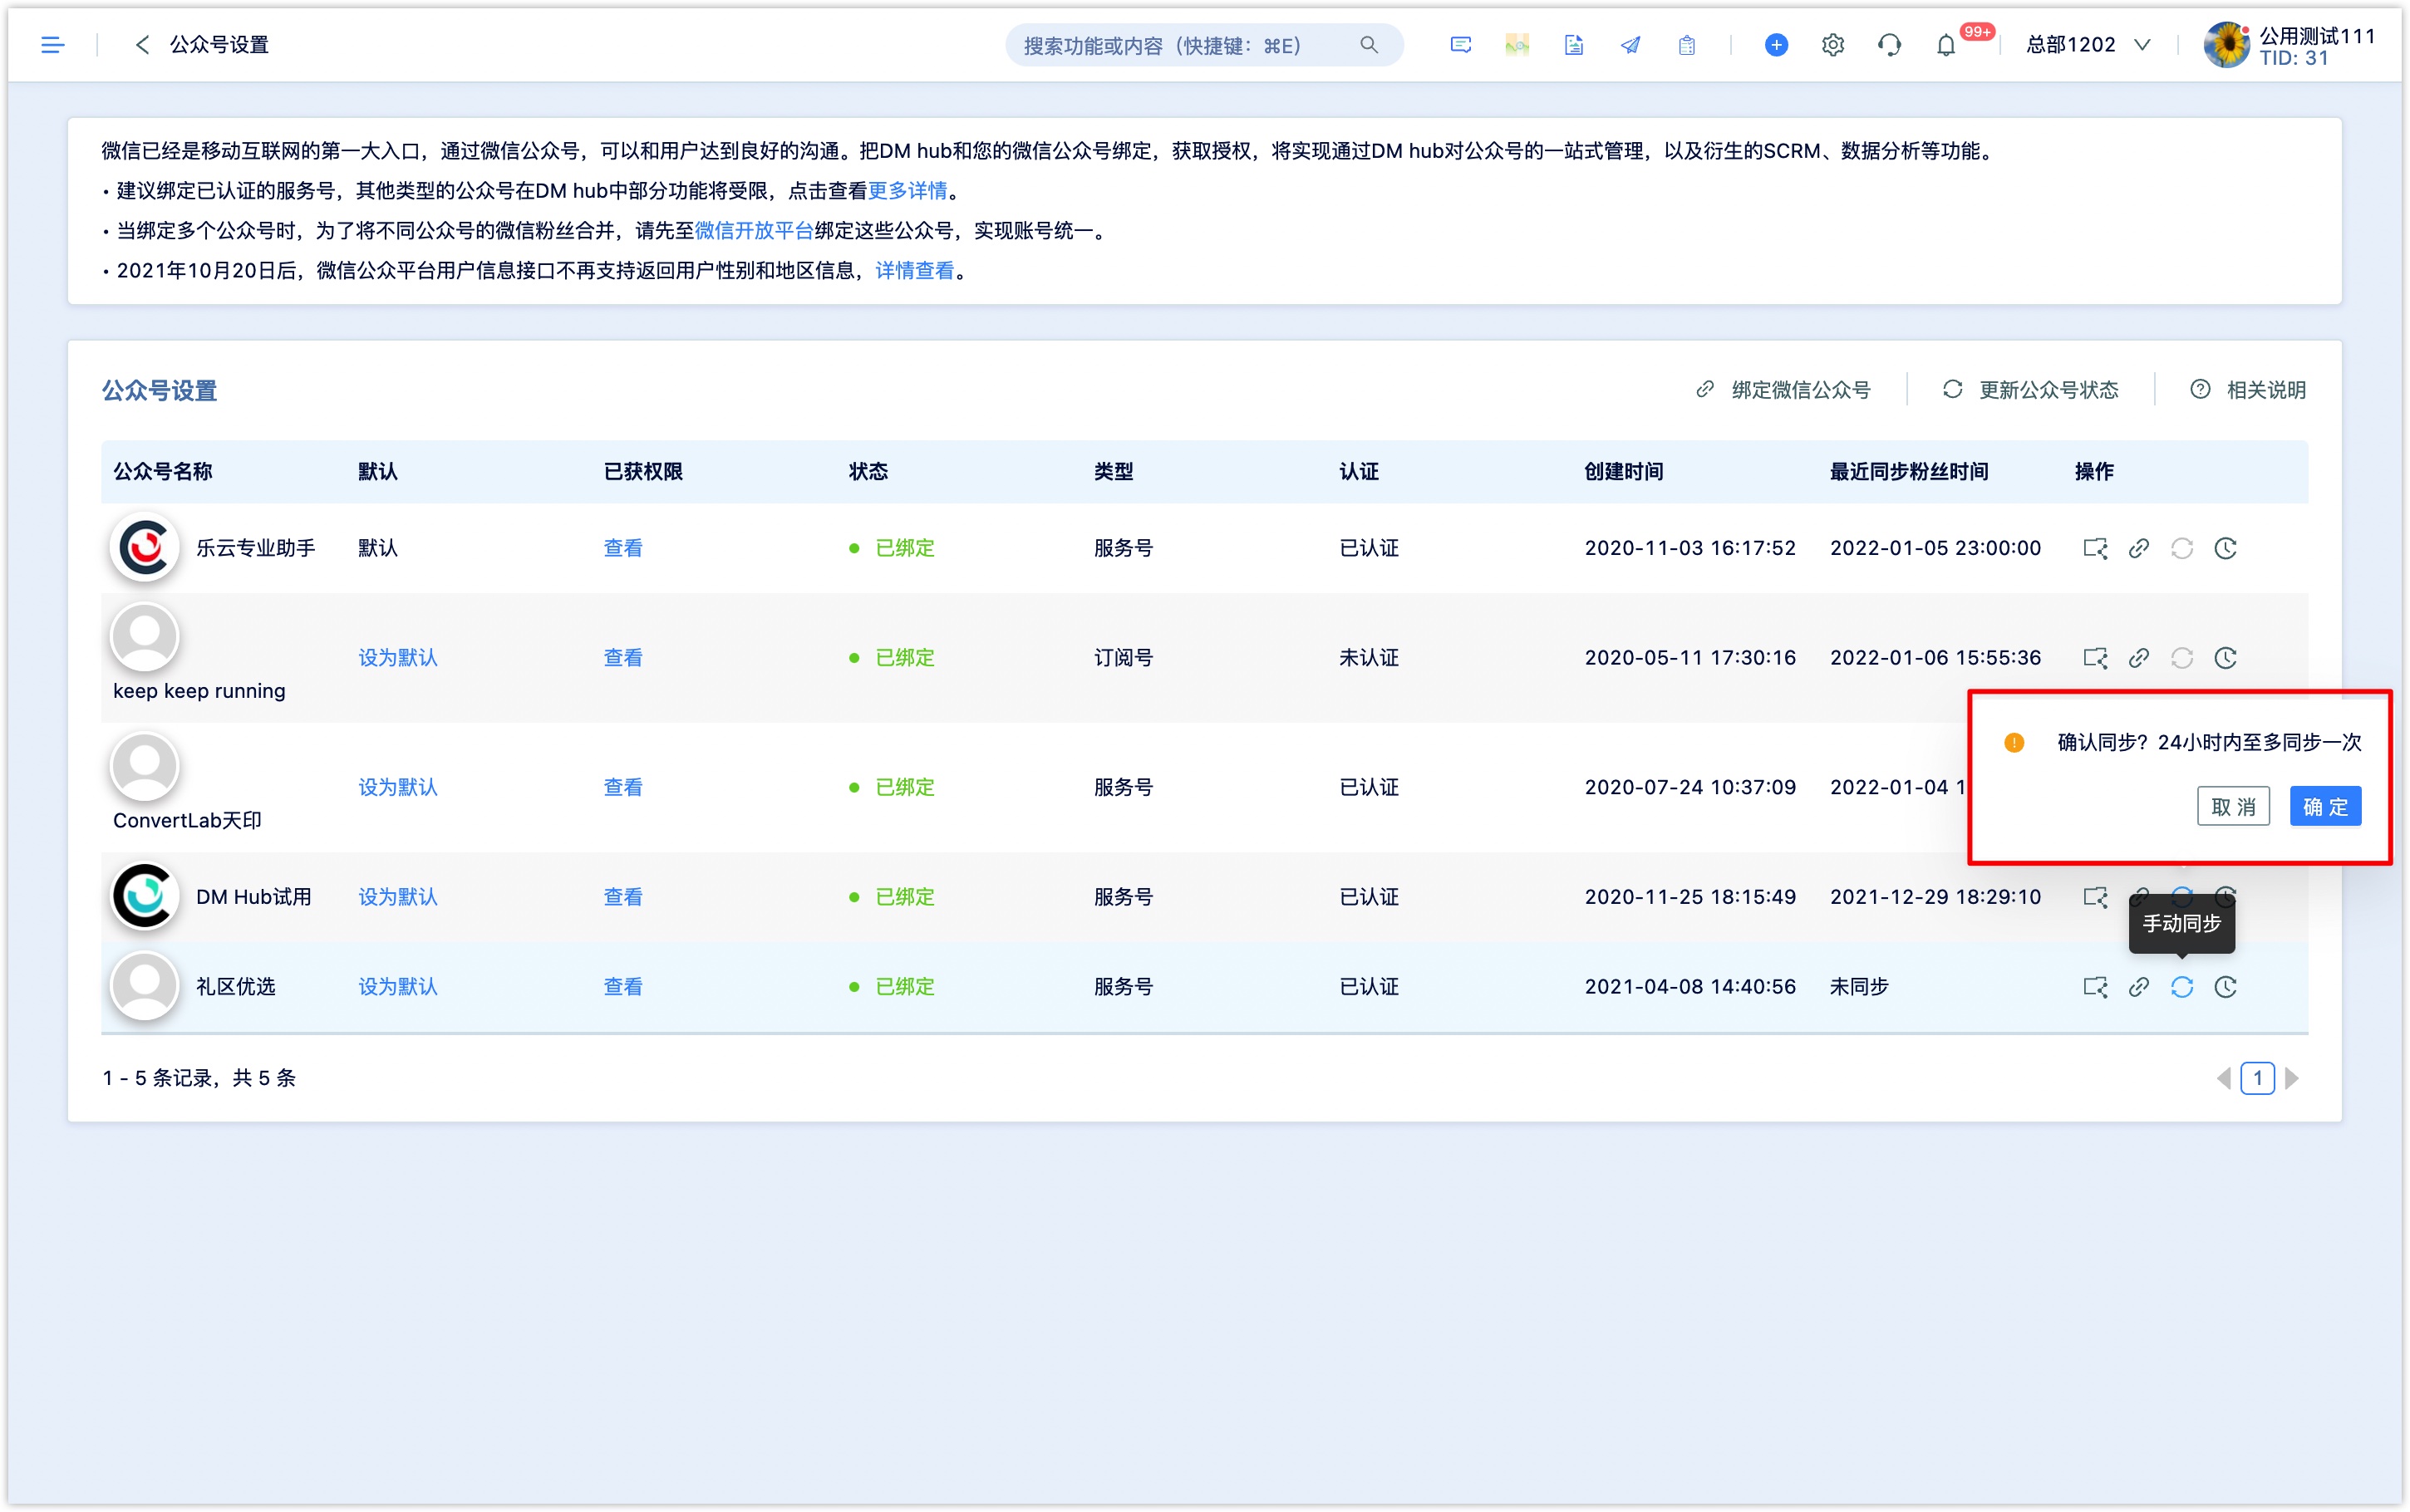Viewport: 2410px width, 1512px height.
Task: Click 更新公众号状态 to refresh status
Action: (2030, 390)
